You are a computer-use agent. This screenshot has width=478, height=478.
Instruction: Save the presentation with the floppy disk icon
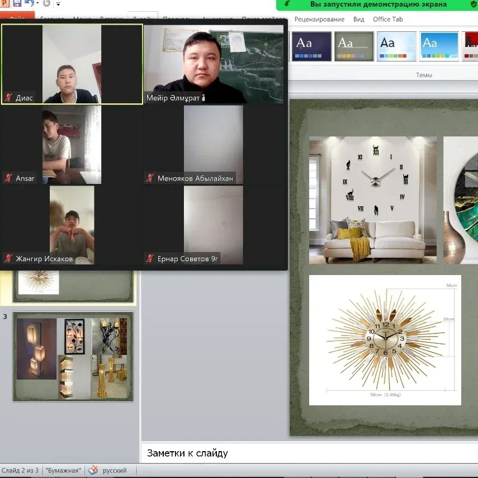17,3
